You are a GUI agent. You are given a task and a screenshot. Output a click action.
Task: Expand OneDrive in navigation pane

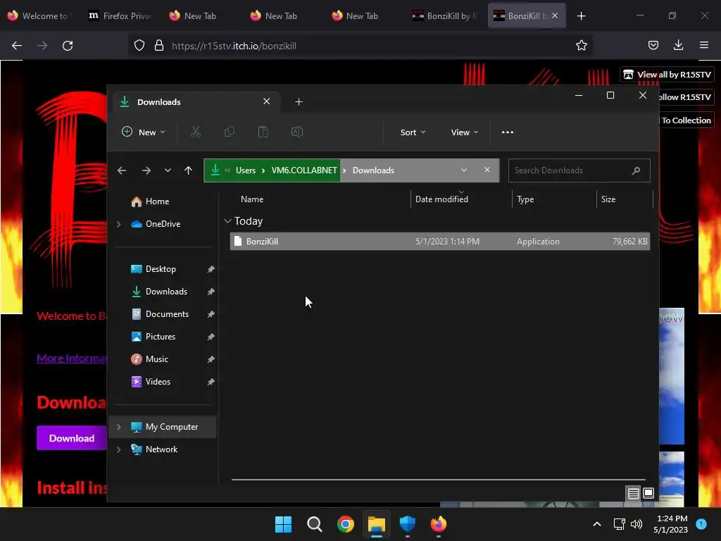[118, 224]
